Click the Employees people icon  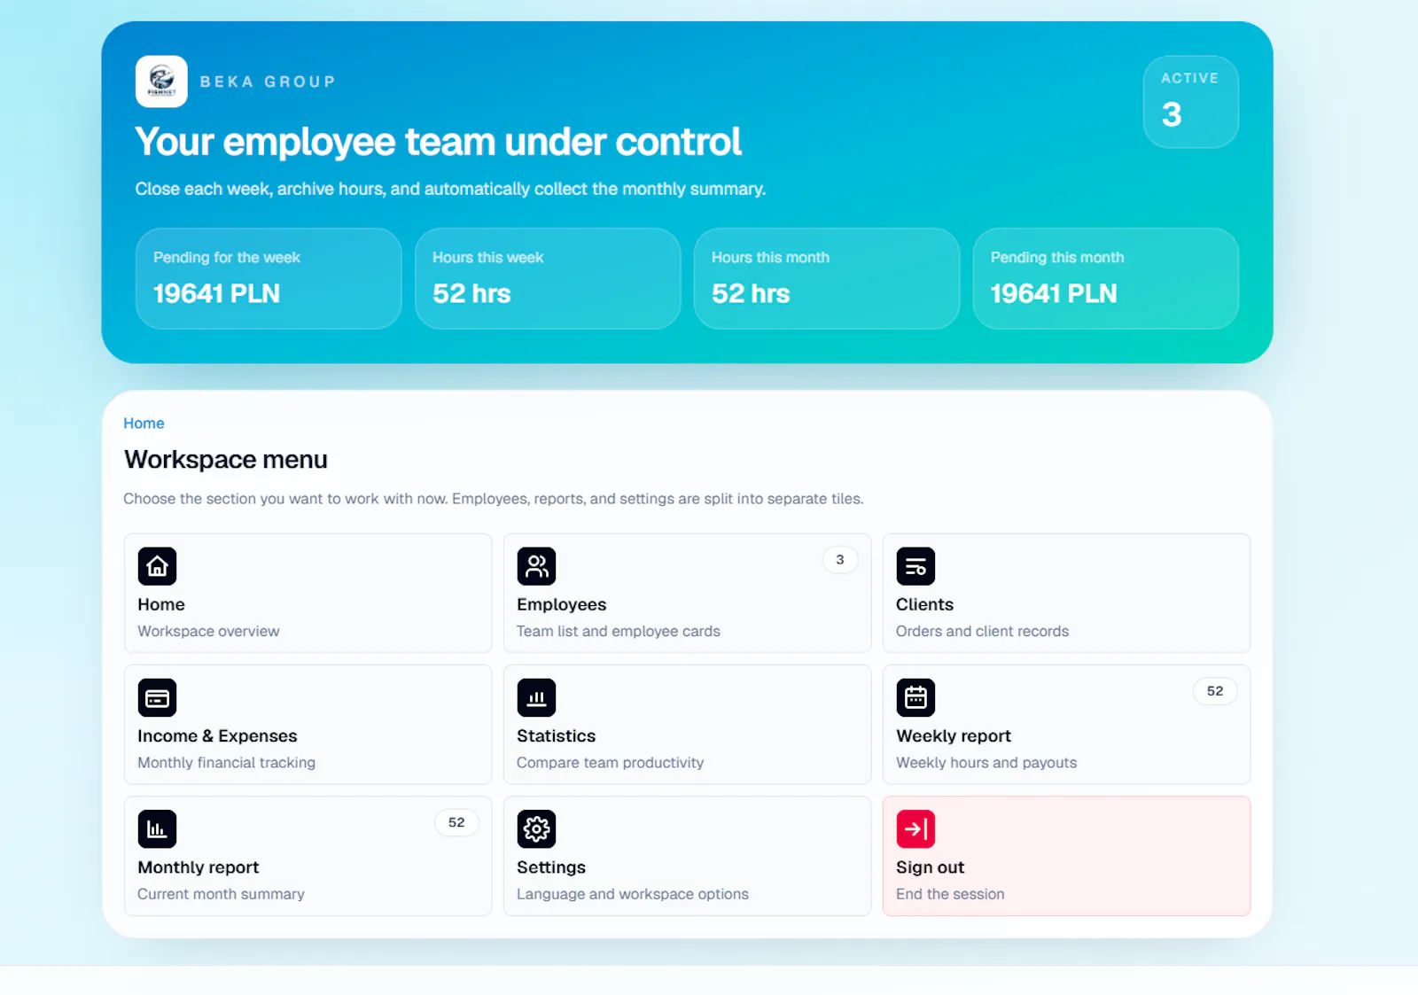(536, 566)
